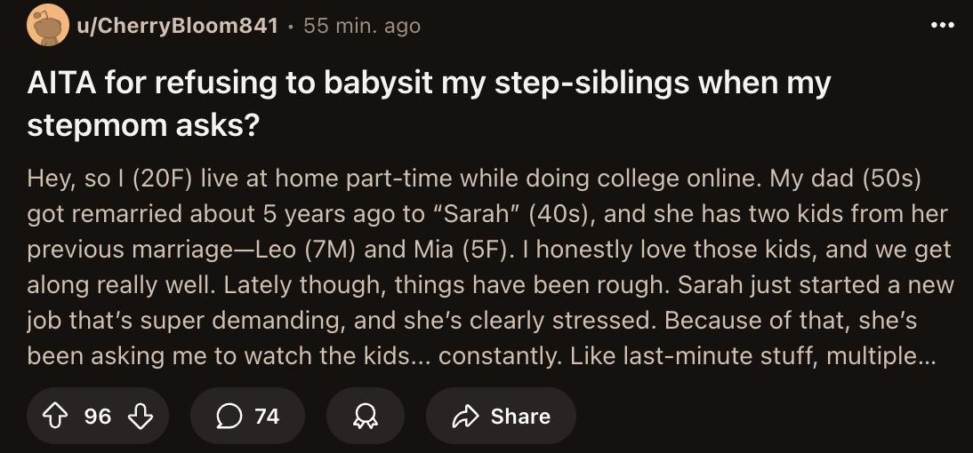Click the 96 vote score
The width and height of the screenshot is (973, 453).
(98, 417)
